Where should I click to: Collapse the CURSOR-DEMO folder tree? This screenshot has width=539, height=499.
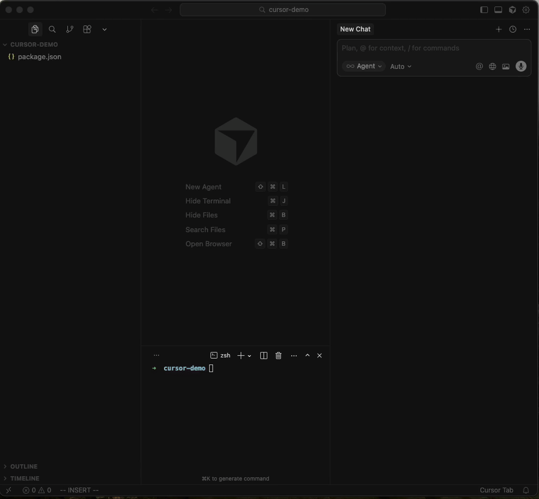point(5,44)
